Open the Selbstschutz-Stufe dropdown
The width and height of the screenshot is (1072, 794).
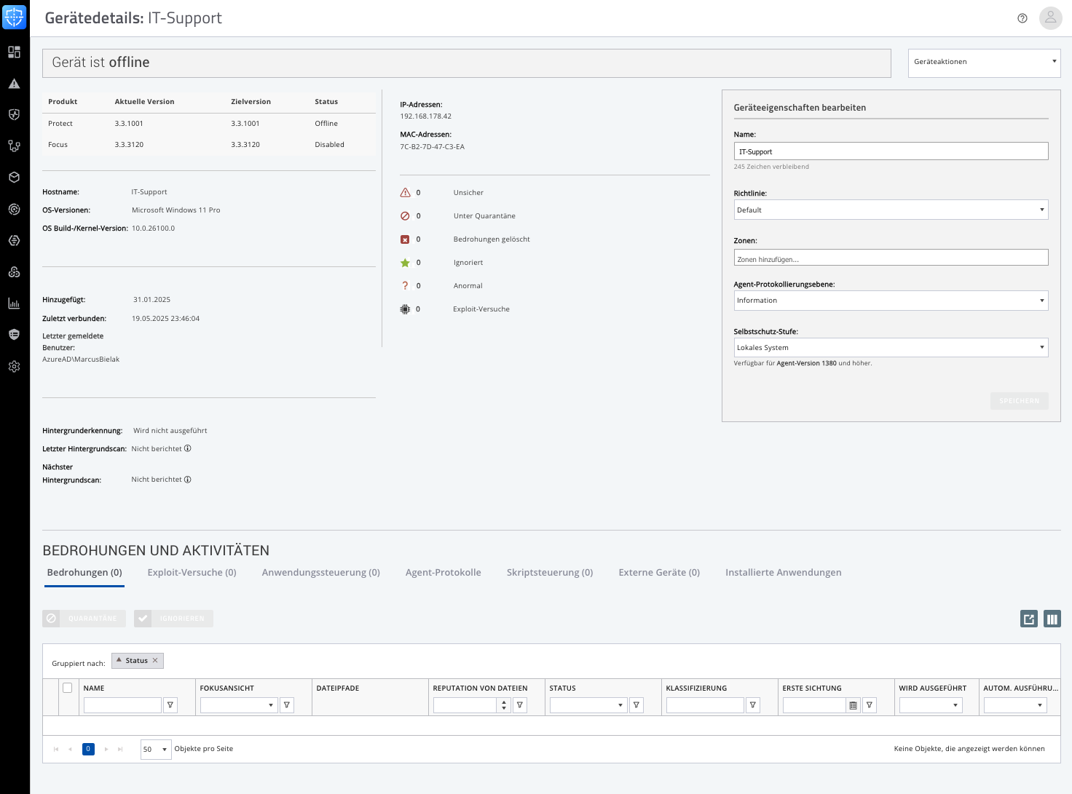[x=891, y=347]
